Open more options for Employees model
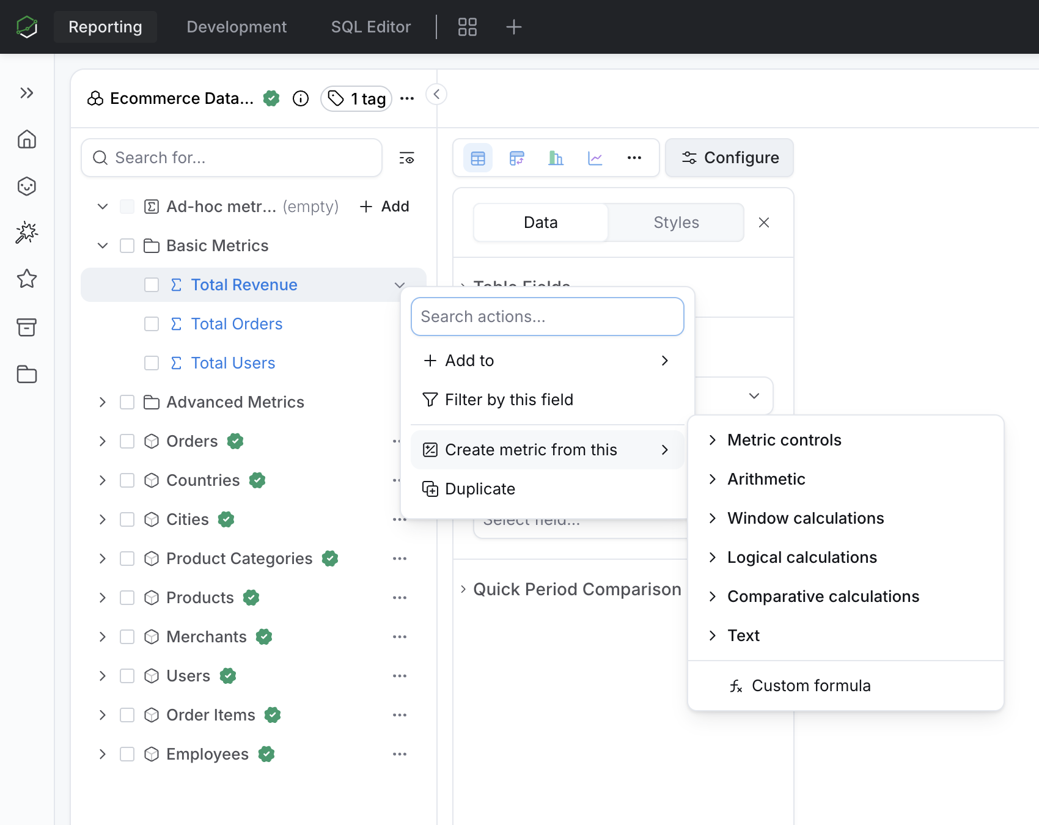 [400, 754]
